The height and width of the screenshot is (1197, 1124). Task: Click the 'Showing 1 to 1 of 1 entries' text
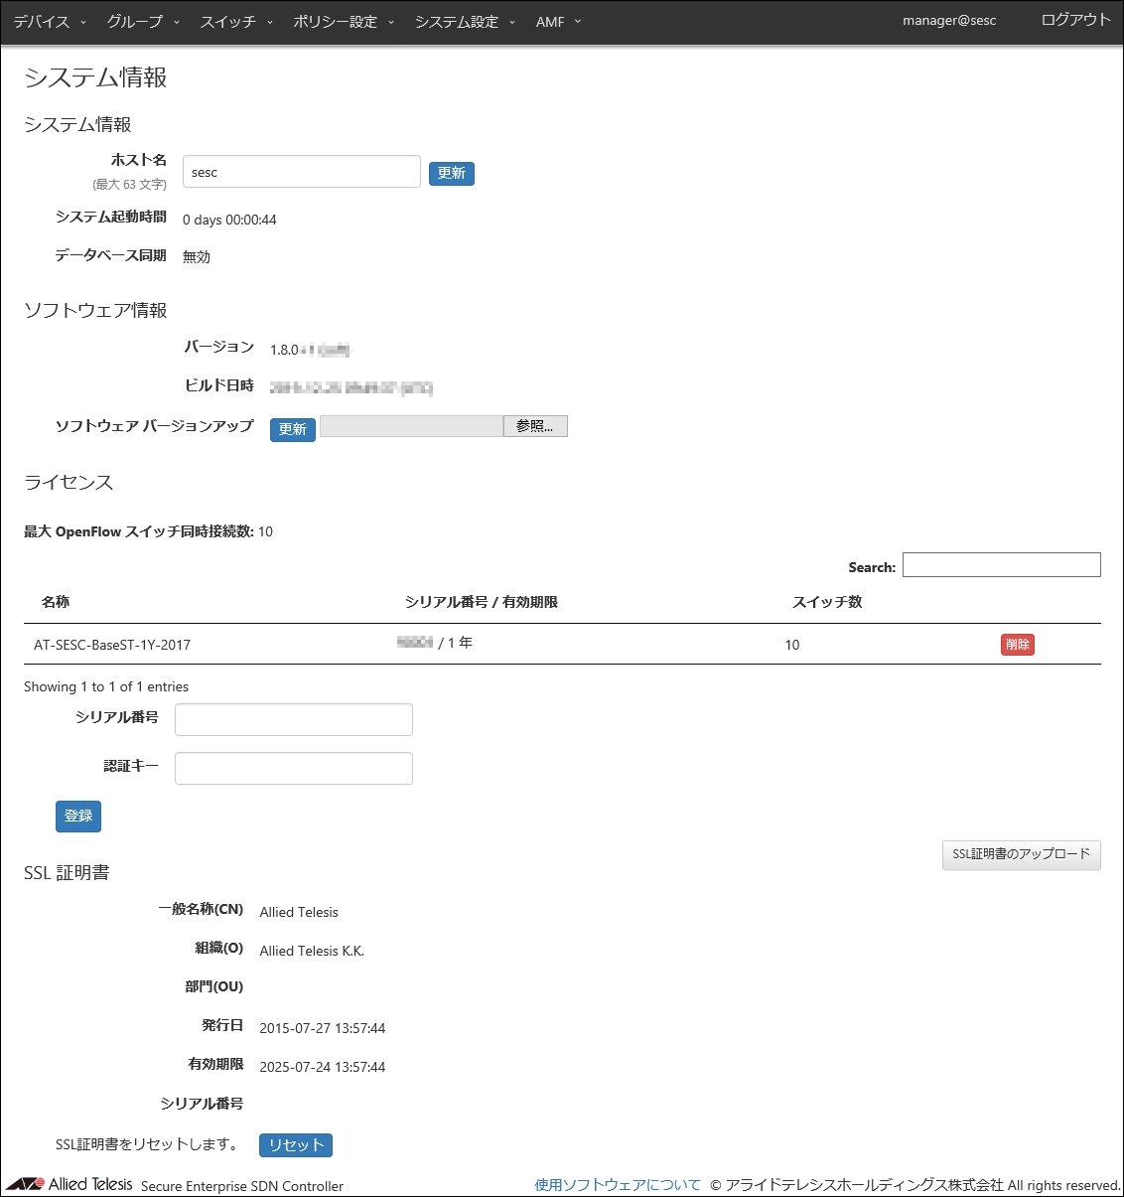(x=106, y=686)
